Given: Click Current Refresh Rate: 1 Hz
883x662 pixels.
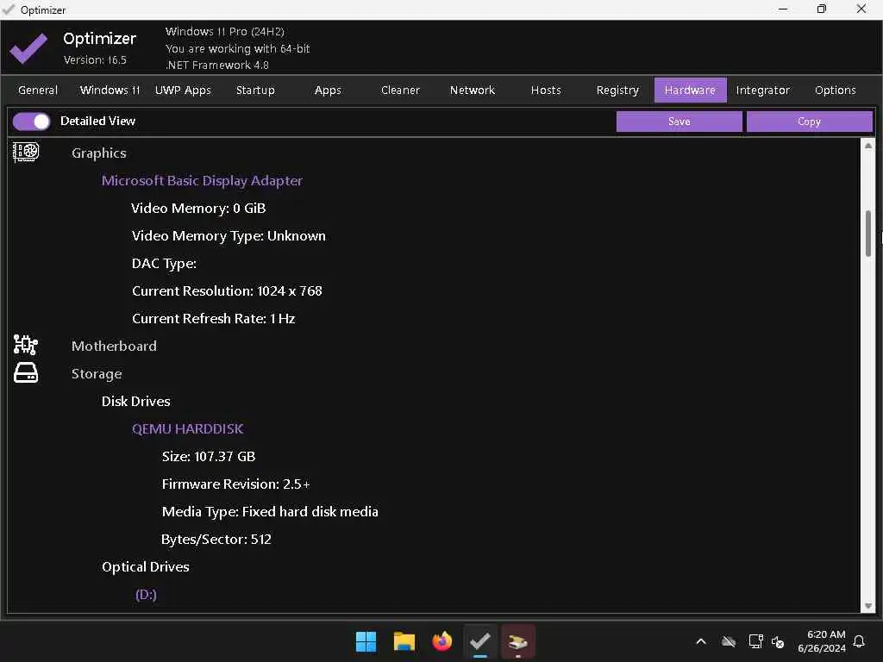Looking at the screenshot, I should 214,319.
